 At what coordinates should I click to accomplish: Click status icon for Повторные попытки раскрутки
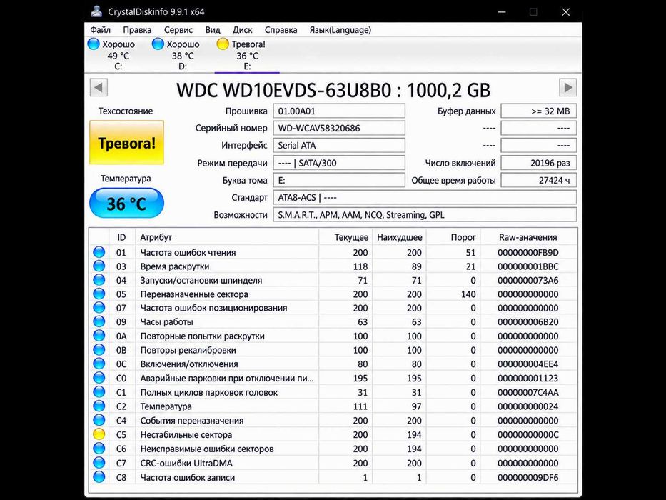(99, 336)
